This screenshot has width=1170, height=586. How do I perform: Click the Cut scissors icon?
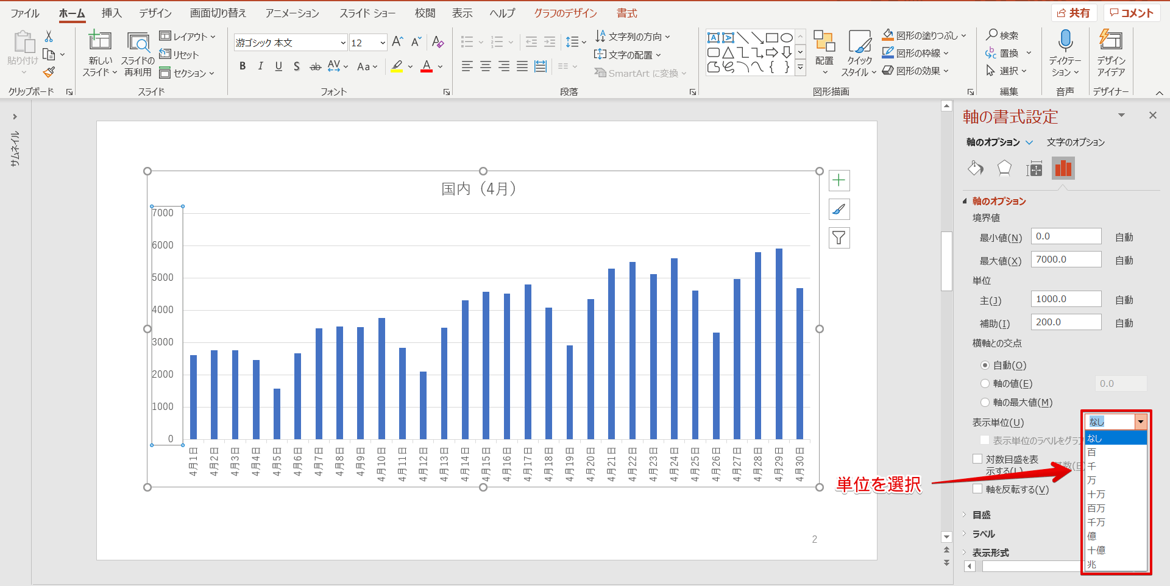(x=49, y=37)
